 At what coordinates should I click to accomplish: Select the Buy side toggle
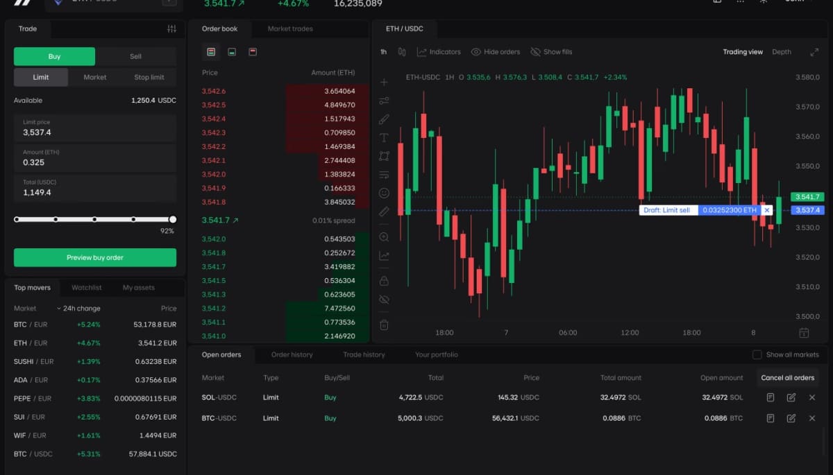click(x=54, y=57)
